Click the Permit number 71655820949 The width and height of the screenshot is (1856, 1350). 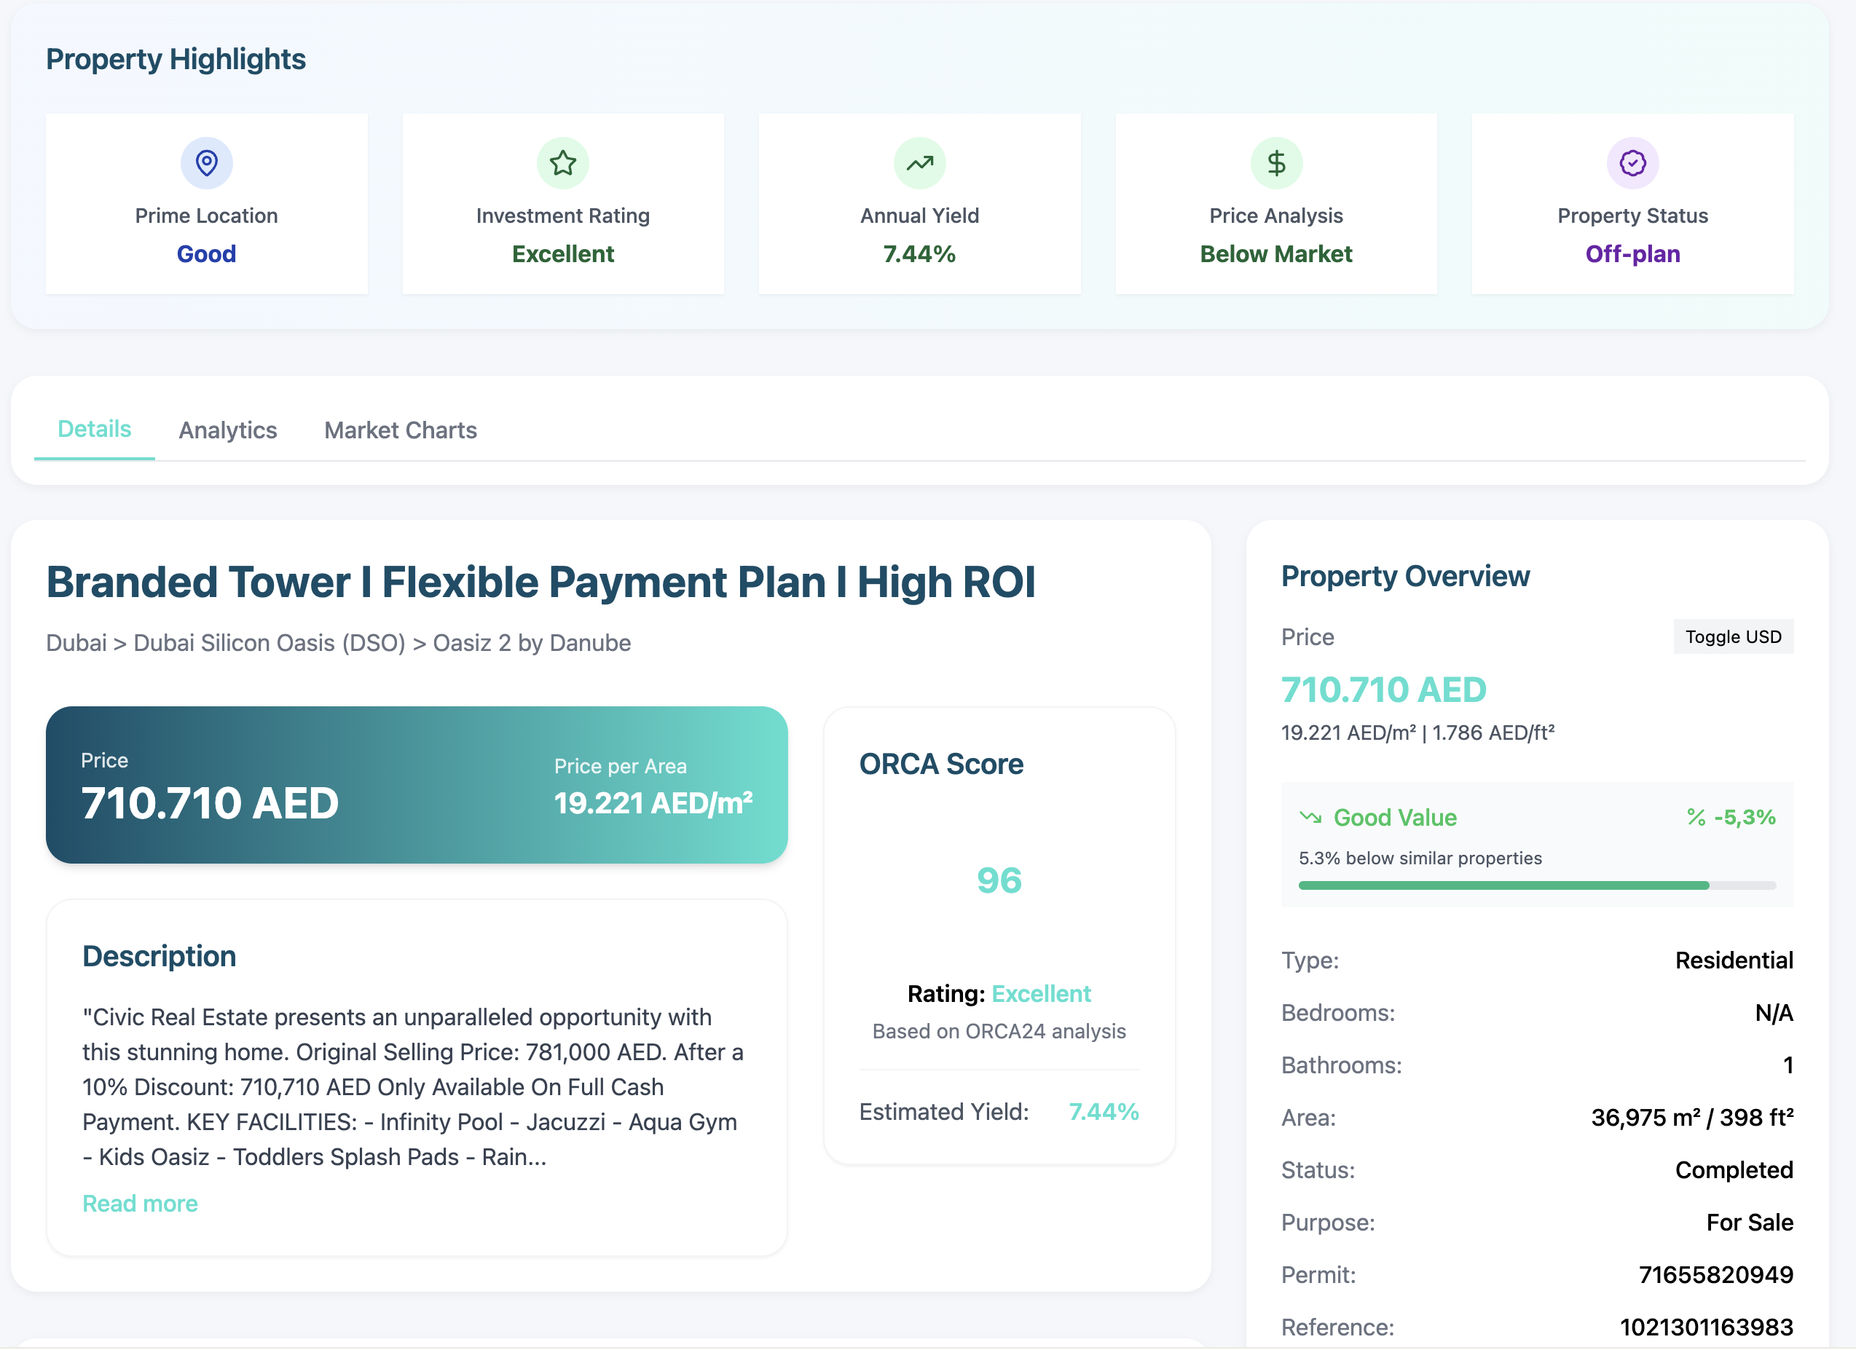[1715, 1275]
